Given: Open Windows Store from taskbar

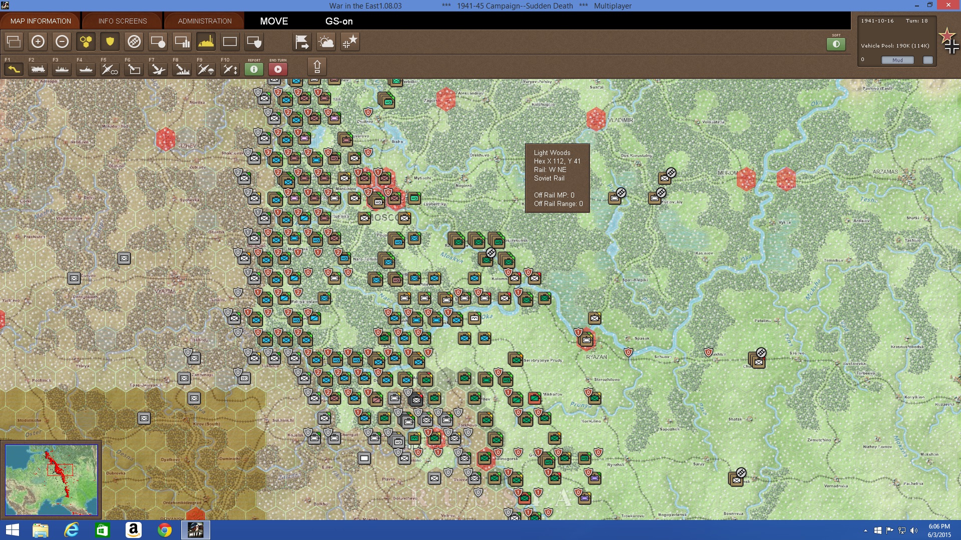Looking at the screenshot, I should point(102,530).
